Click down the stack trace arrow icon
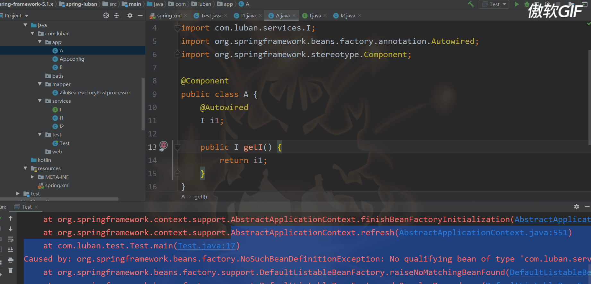The height and width of the screenshot is (284, 591). pyautogui.click(x=11, y=229)
